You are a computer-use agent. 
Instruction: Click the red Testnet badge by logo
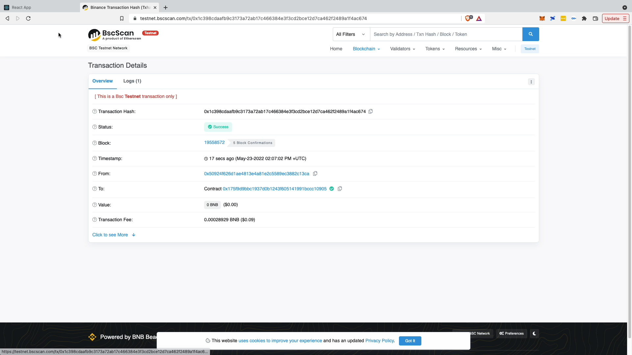click(x=150, y=33)
